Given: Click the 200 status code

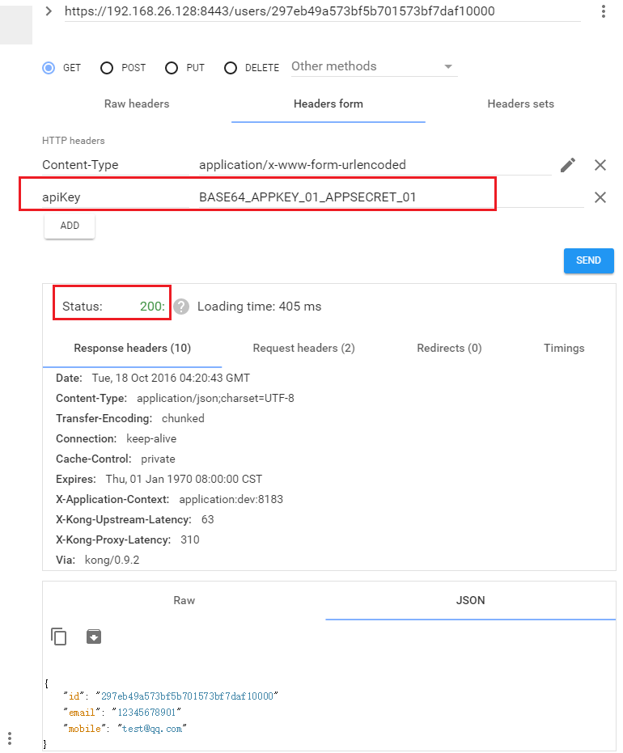Looking at the screenshot, I should tap(152, 307).
